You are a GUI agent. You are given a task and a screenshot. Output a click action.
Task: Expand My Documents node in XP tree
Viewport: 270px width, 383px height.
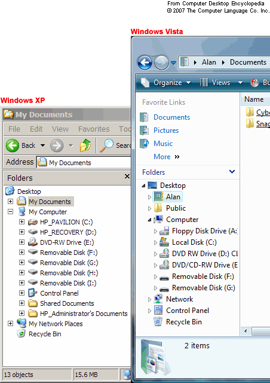[x=10, y=202]
